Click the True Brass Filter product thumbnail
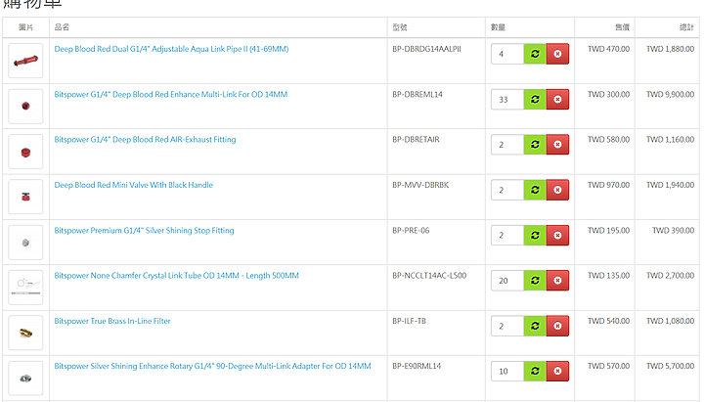The image size is (704, 402). (x=25, y=333)
